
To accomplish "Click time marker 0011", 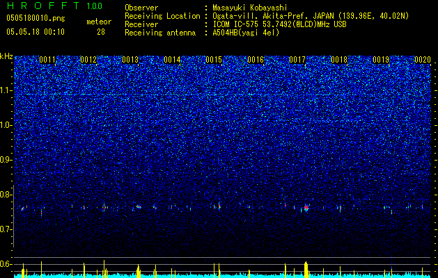I will [47, 60].
